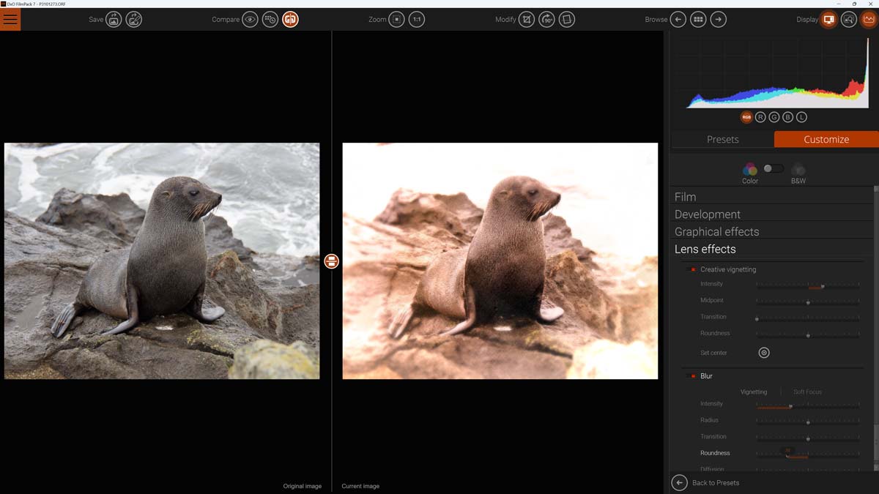Disable the Blur effect
Image resolution: width=879 pixels, height=494 pixels.
691,375
